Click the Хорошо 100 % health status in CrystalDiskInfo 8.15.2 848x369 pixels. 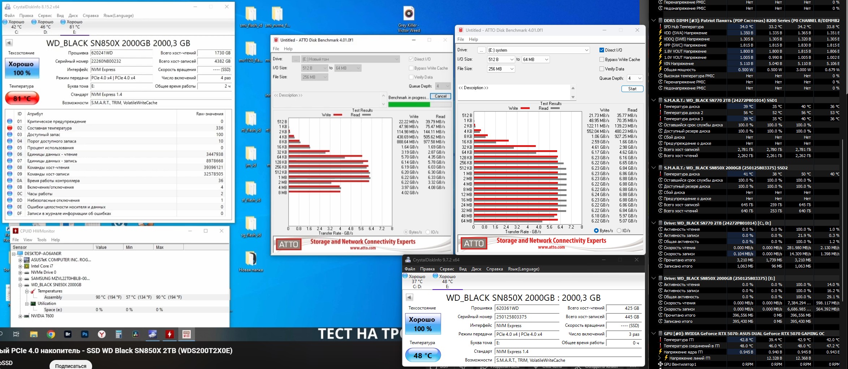[x=22, y=68]
